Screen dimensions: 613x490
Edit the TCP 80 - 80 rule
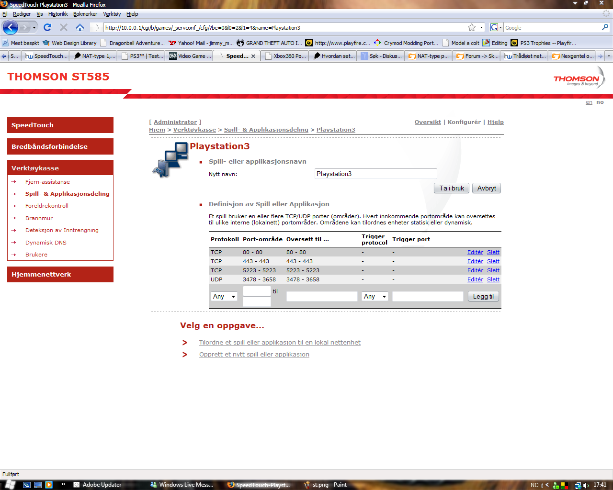pos(475,252)
